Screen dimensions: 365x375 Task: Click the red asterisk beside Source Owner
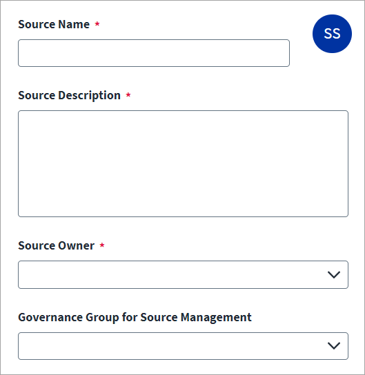[102, 245]
